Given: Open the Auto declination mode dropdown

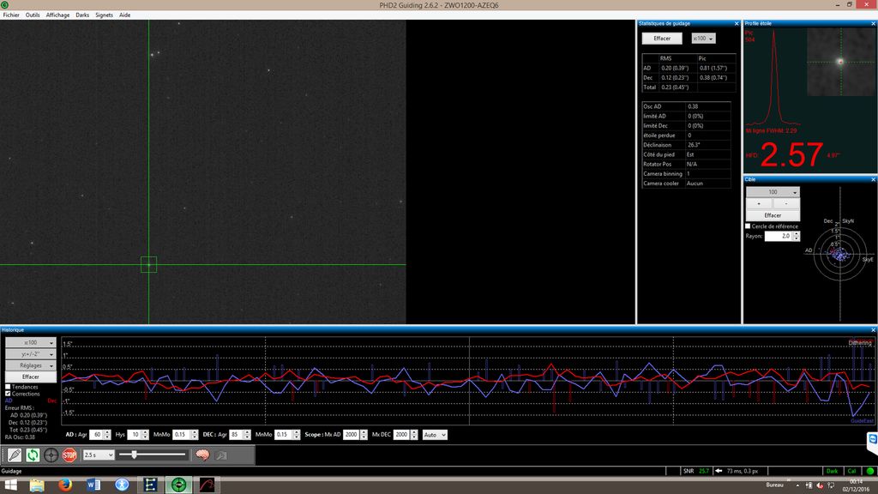Looking at the screenshot, I should pyautogui.click(x=435, y=435).
